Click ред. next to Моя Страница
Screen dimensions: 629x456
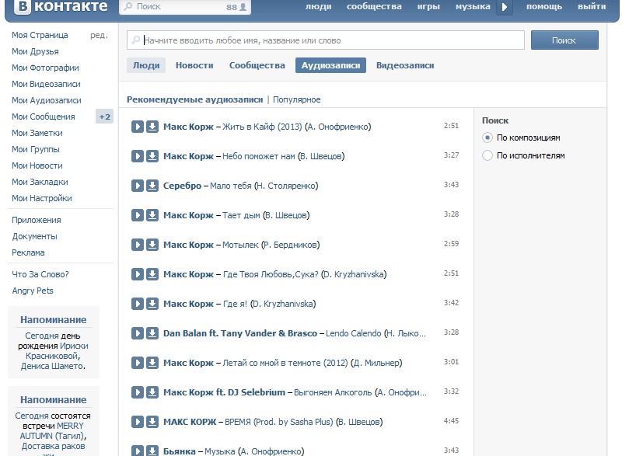[99, 35]
